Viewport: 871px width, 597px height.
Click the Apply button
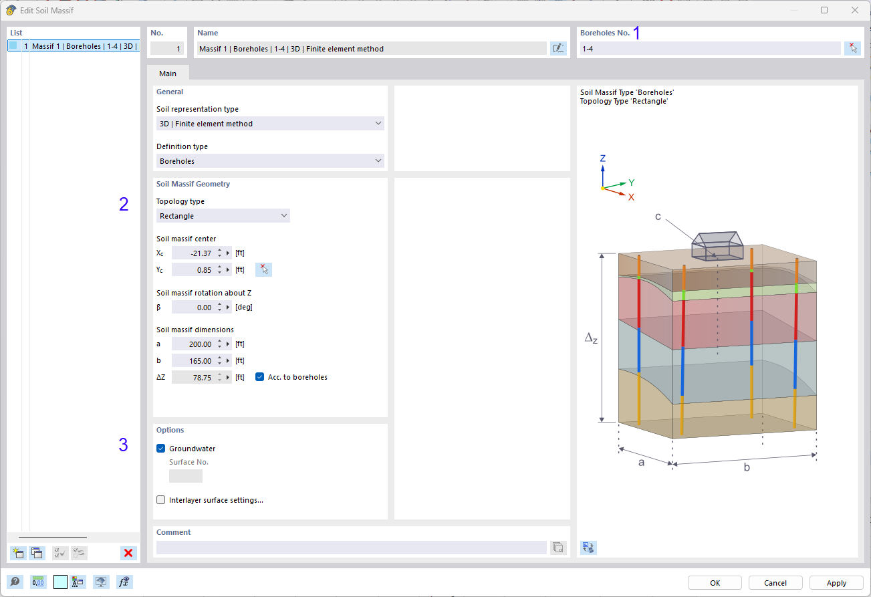(x=836, y=583)
